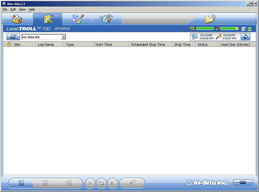Click the download log arrow button
Image resolution: width=259 pixels, height=192 pixels.
tap(132, 183)
